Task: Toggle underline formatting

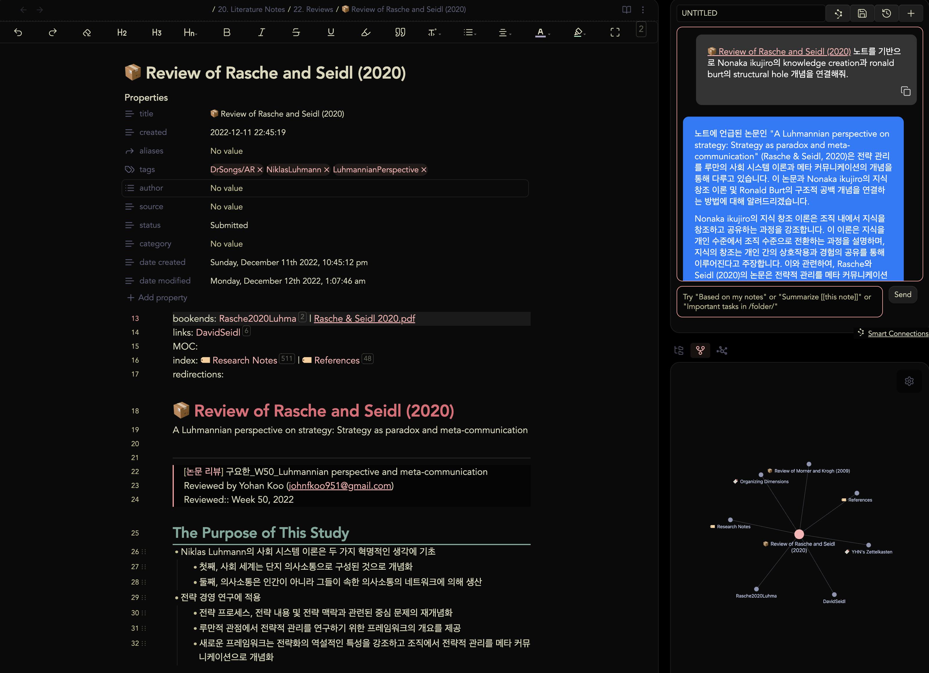Action: click(x=331, y=32)
